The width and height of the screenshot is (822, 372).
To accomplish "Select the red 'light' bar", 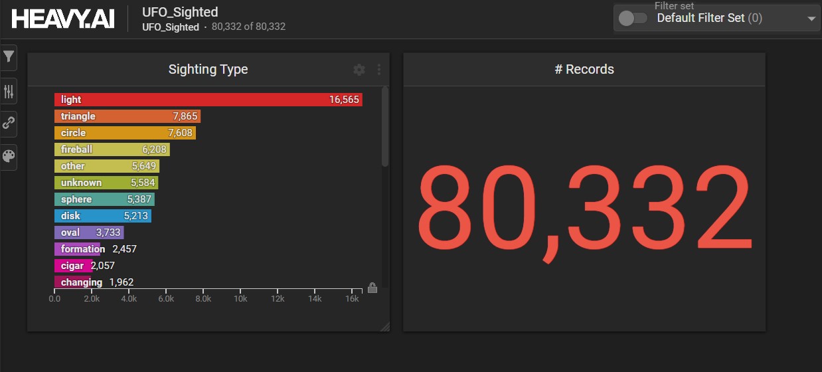I will pos(208,100).
